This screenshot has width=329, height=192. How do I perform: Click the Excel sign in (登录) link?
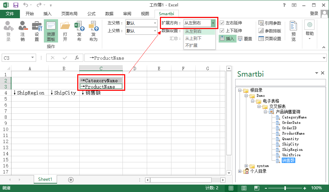[x=314, y=13]
